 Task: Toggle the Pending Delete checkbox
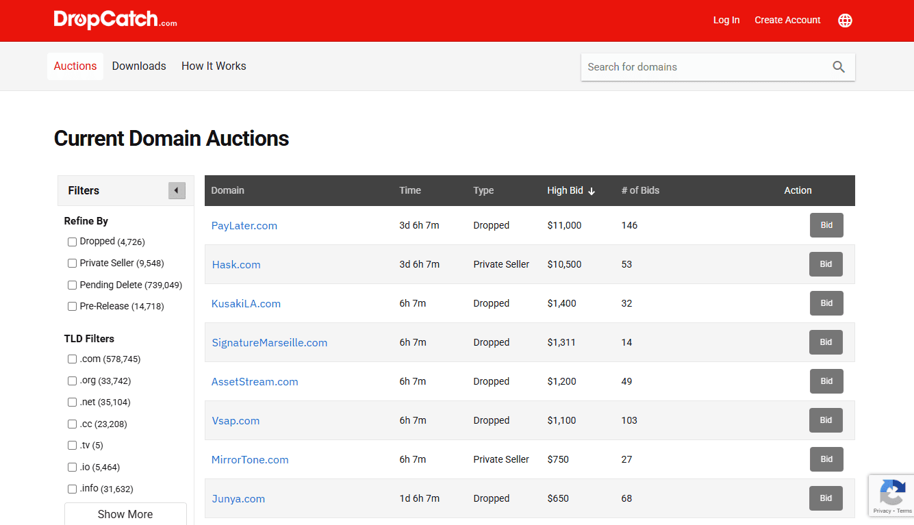click(73, 285)
